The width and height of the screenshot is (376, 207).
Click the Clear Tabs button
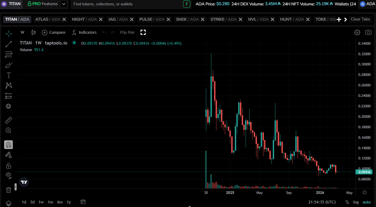click(x=360, y=19)
